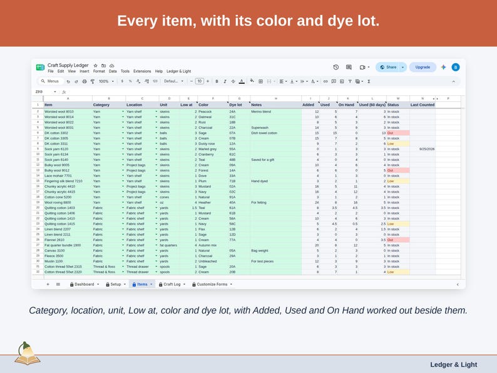Open the Dashboard tab menu arrow
This screenshot has width=497, height=373.
coord(98,284)
